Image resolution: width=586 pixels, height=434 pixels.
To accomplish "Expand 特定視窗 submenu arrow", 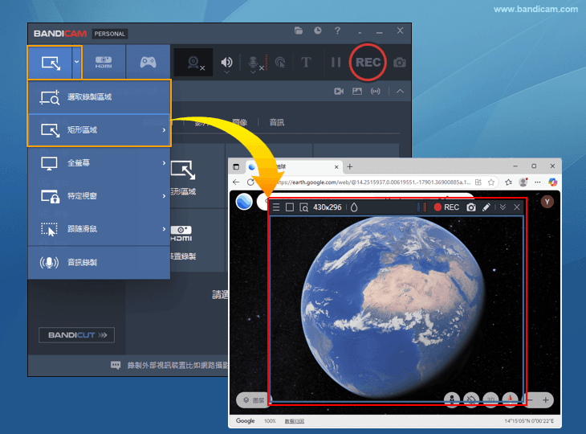I will [x=164, y=195].
